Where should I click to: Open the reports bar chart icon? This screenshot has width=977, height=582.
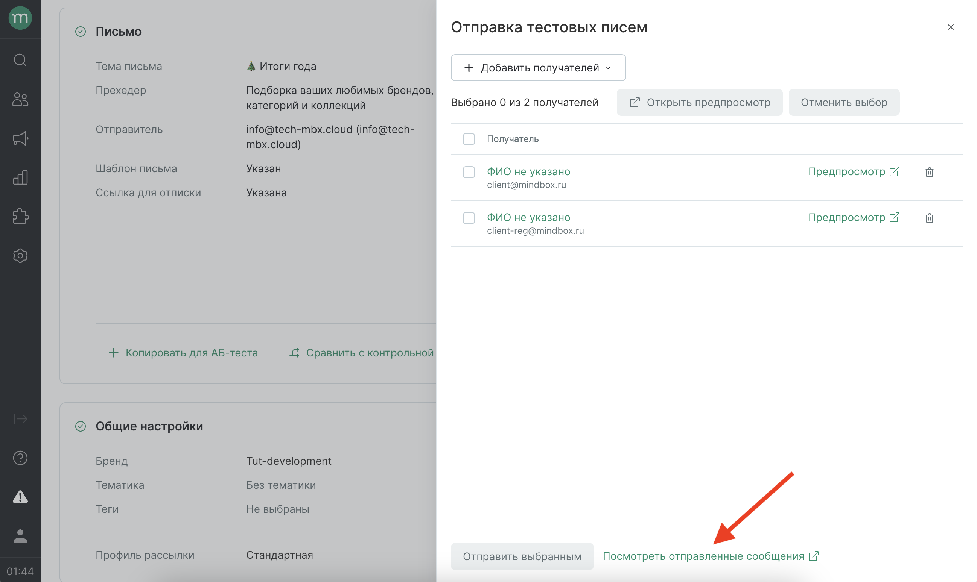[20, 177]
